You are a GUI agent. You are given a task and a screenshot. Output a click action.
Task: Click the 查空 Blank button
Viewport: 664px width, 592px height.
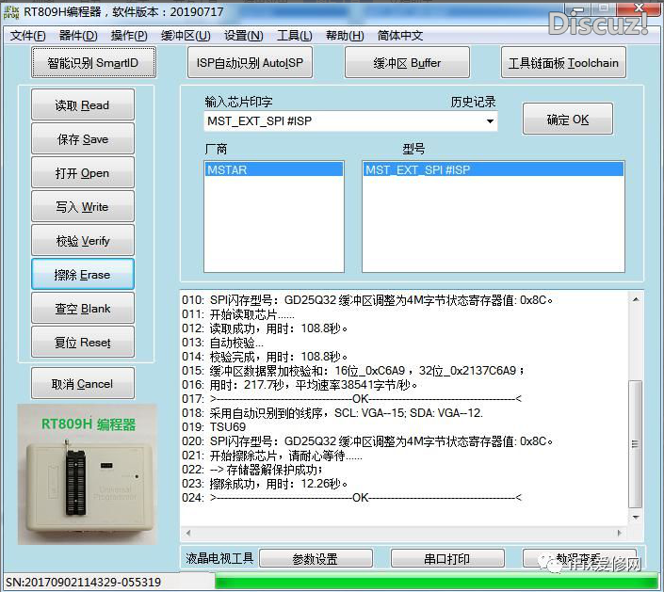click(x=83, y=308)
